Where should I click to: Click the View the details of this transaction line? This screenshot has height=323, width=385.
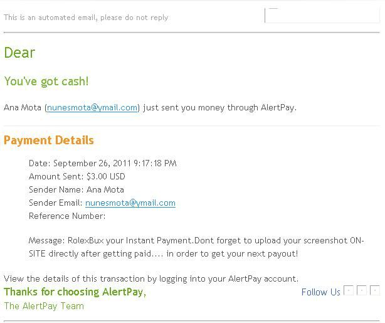coord(151,279)
